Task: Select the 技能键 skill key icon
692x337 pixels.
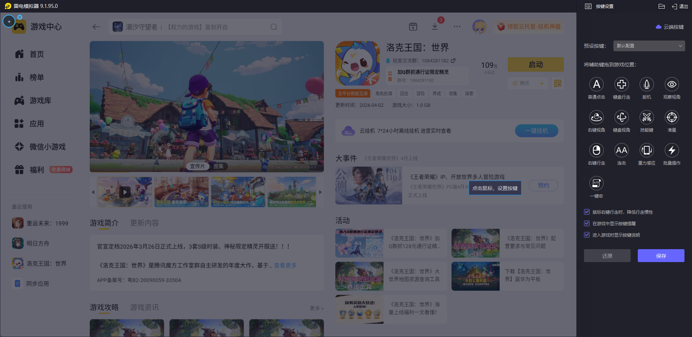Action: [x=646, y=118]
